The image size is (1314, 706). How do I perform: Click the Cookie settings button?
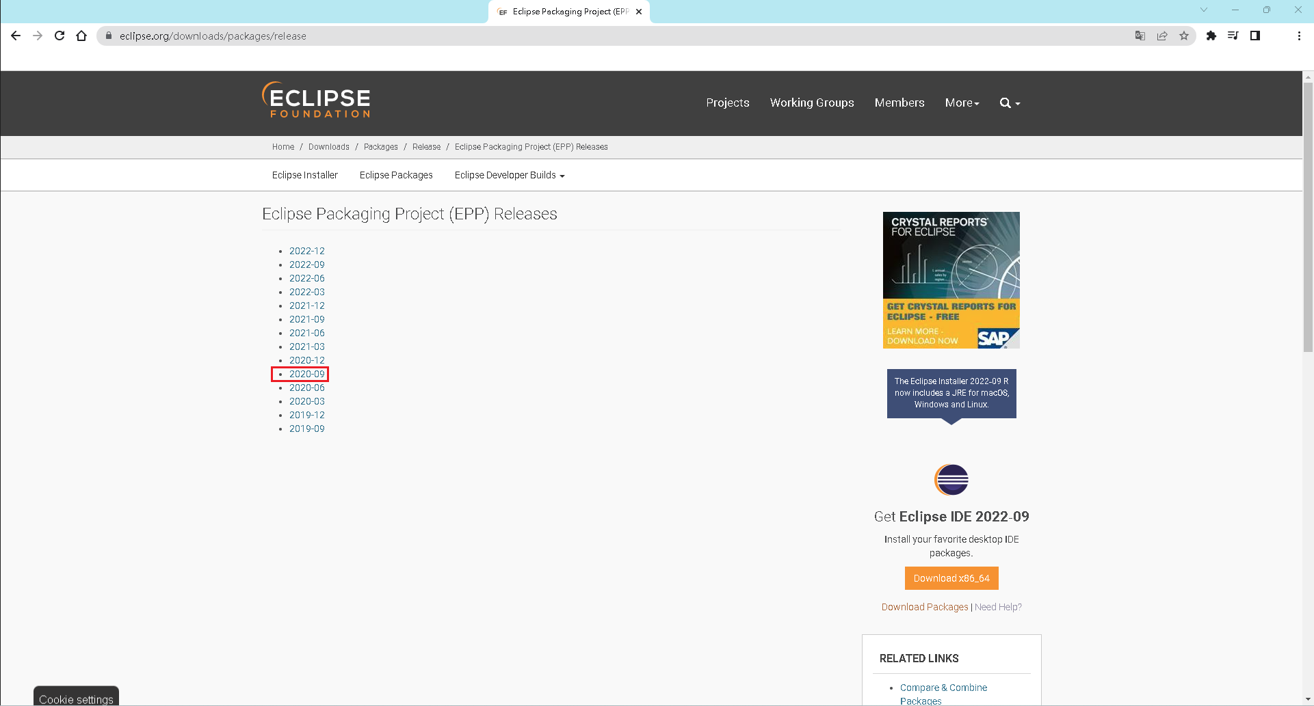click(76, 698)
